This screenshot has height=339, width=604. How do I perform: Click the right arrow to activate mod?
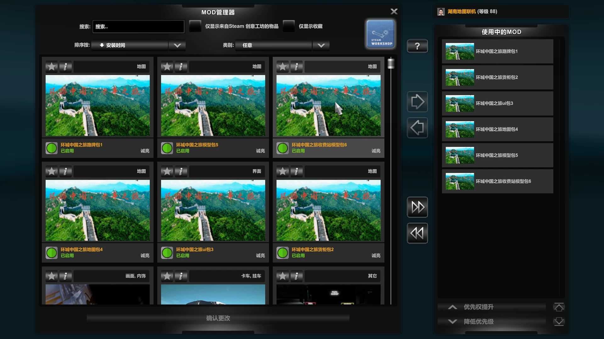(x=417, y=102)
